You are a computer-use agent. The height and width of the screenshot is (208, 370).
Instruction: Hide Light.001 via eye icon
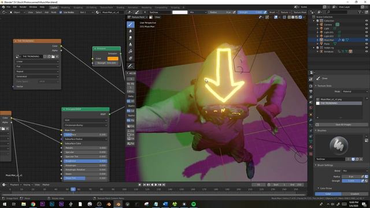pos(367,32)
